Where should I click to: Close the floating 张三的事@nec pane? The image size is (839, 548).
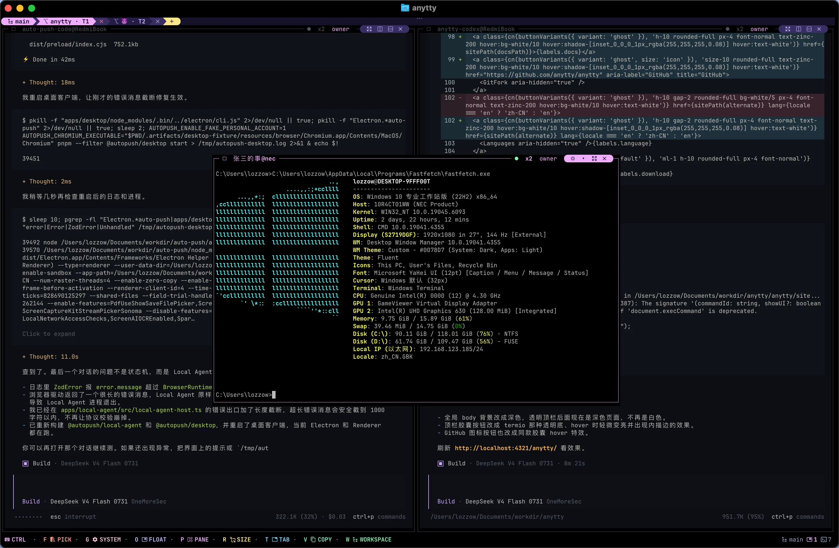[604, 159]
